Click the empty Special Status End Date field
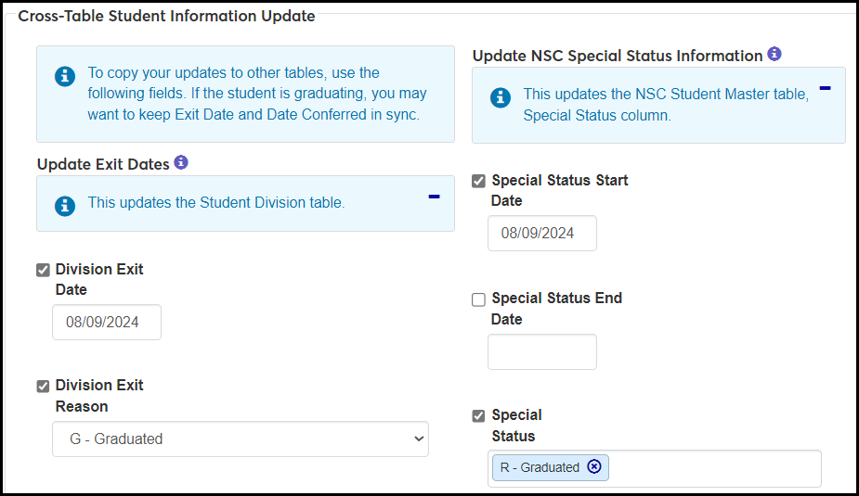 point(542,352)
